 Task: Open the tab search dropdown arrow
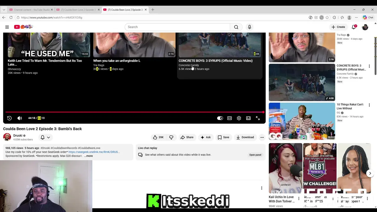pos(4,10)
